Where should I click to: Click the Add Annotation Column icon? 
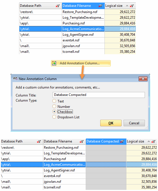click(54, 63)
